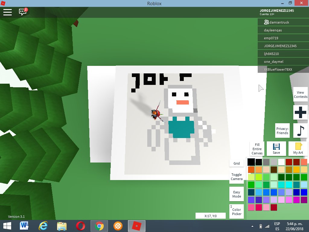The height and width of the screenshot is (232, 309).
Task: Select JORGEJIMENEZ12345 in the player list
Action: tap(283, 46)
